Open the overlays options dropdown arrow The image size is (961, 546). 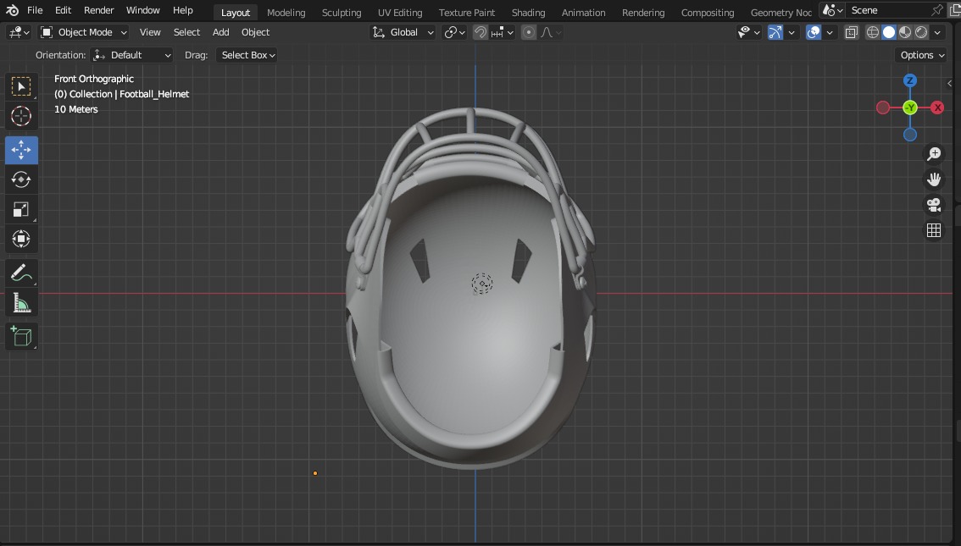830,32
